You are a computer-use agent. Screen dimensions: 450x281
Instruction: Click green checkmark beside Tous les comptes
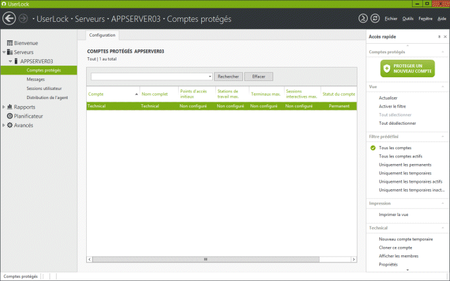tap(373, 148)
